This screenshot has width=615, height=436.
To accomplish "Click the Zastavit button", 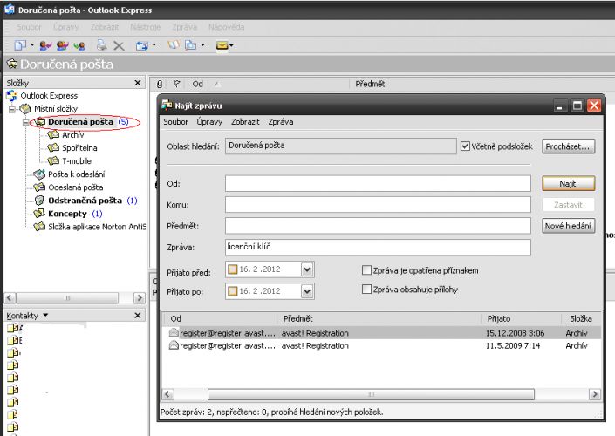I will click(568, 205).
